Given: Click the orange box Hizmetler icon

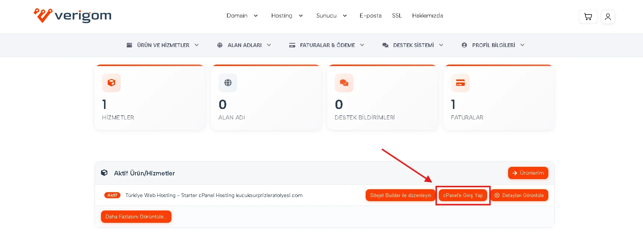Looking at the screenshot, I should [111, 83].
